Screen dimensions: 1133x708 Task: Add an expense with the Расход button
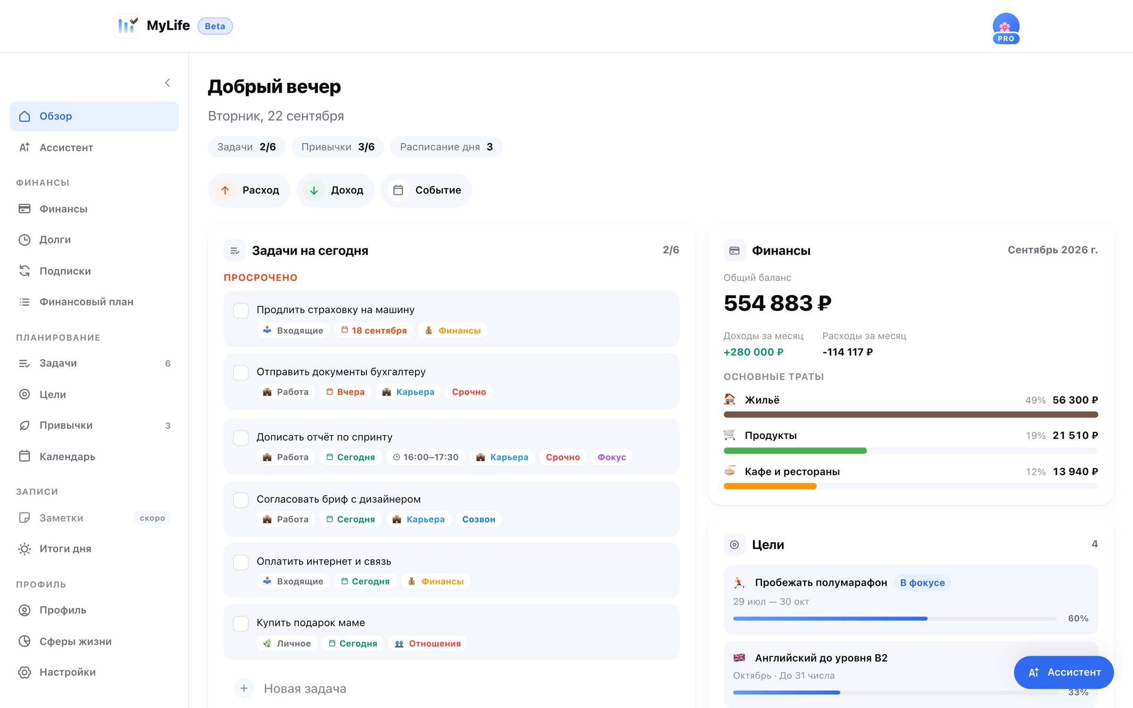(x=249, y=190)
